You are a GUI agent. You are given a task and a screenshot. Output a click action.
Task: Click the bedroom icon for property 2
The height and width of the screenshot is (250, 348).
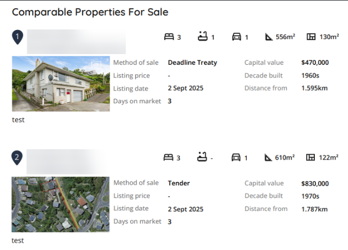(169, 157)
